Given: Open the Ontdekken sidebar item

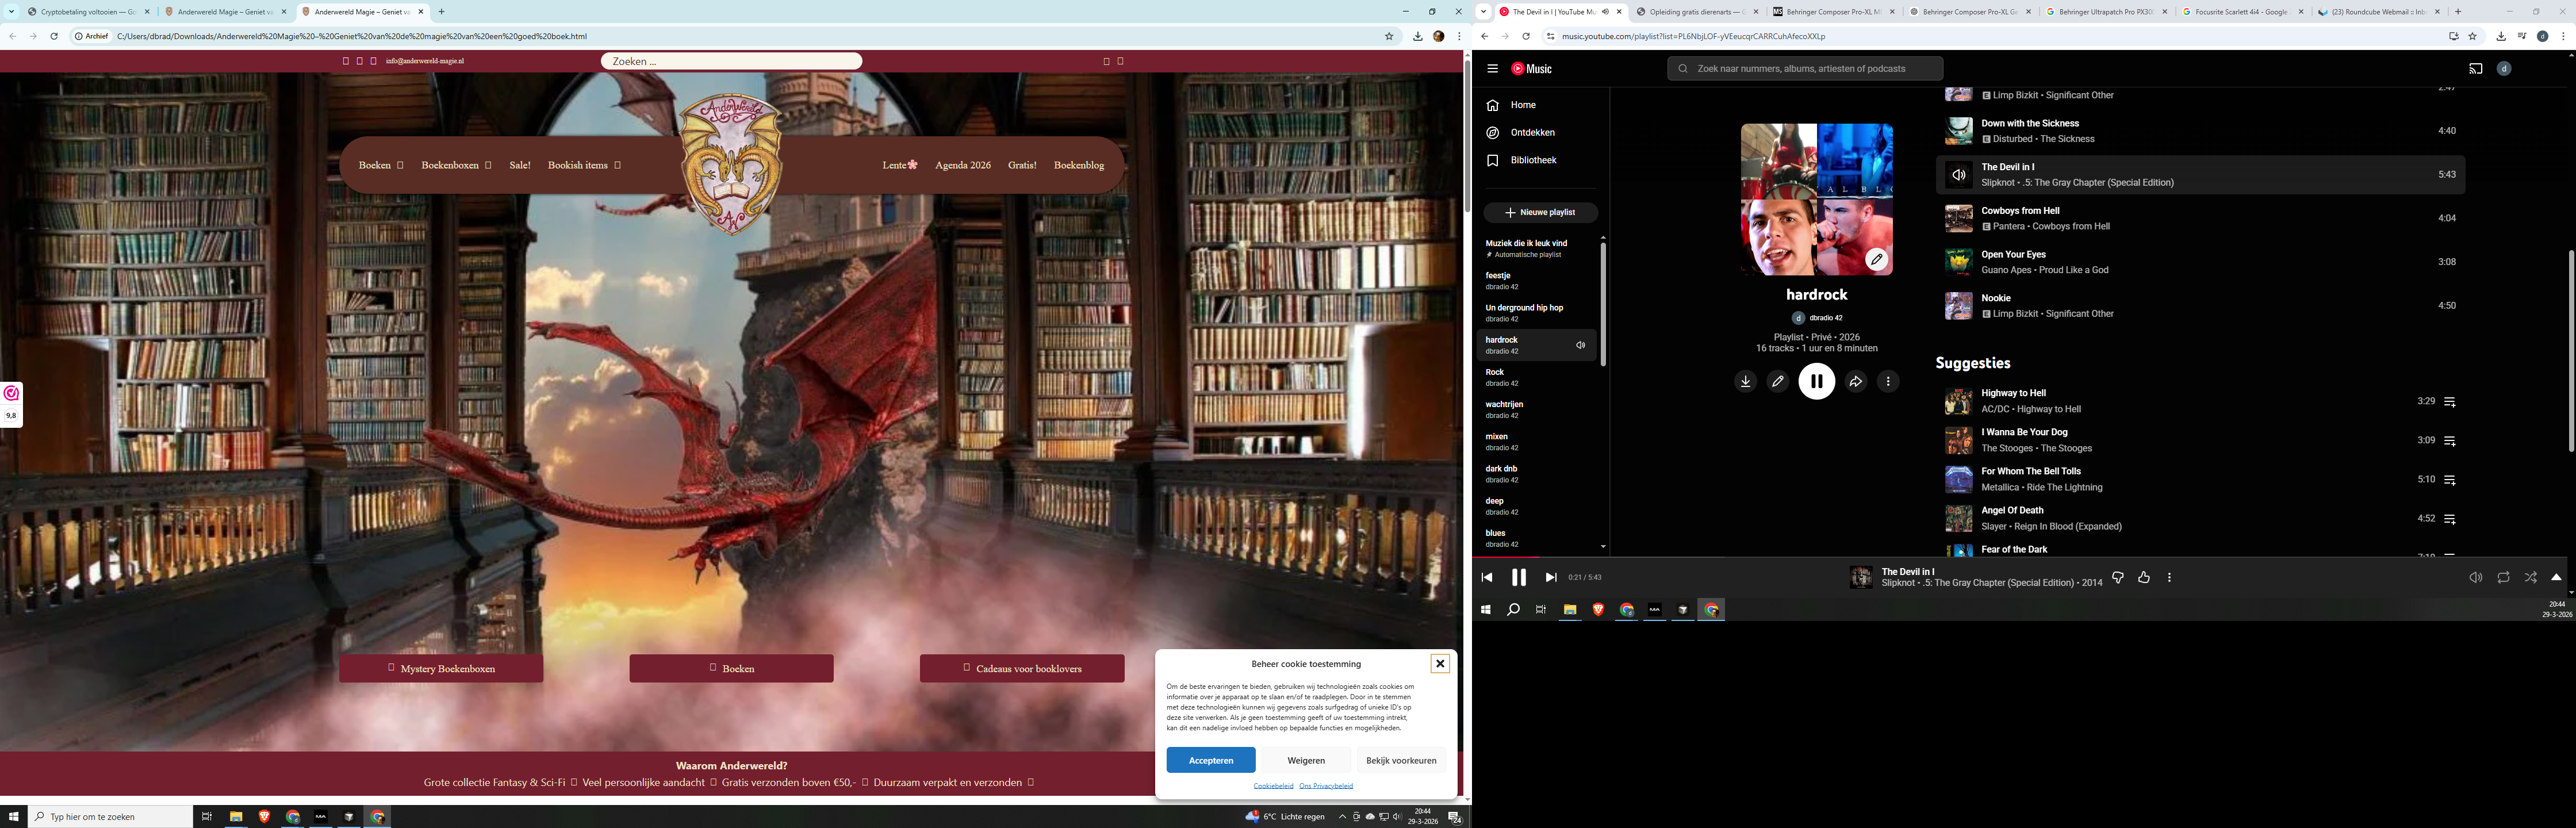Looking at the screenshot, I should [x=1532, y=132].
